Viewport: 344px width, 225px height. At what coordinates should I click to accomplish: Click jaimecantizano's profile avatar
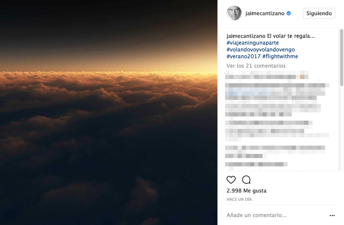[234, 13]
